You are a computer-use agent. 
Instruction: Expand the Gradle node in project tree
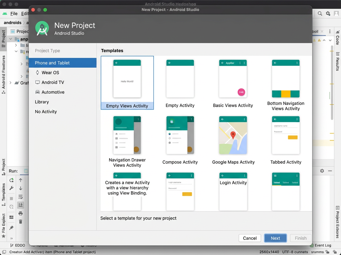tap(11, 83)
